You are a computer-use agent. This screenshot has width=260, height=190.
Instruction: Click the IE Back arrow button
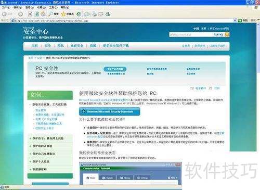click(x=4, y=14)
